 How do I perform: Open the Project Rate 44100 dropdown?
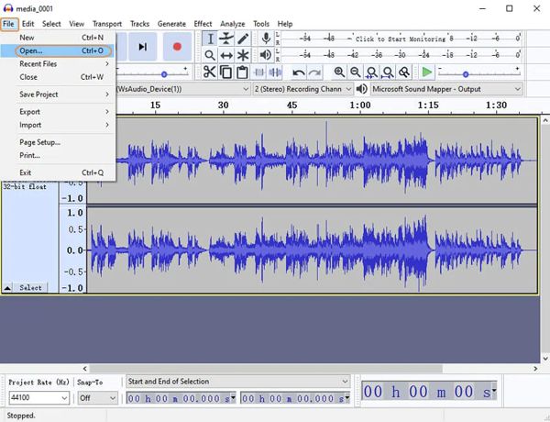(38, 398)
